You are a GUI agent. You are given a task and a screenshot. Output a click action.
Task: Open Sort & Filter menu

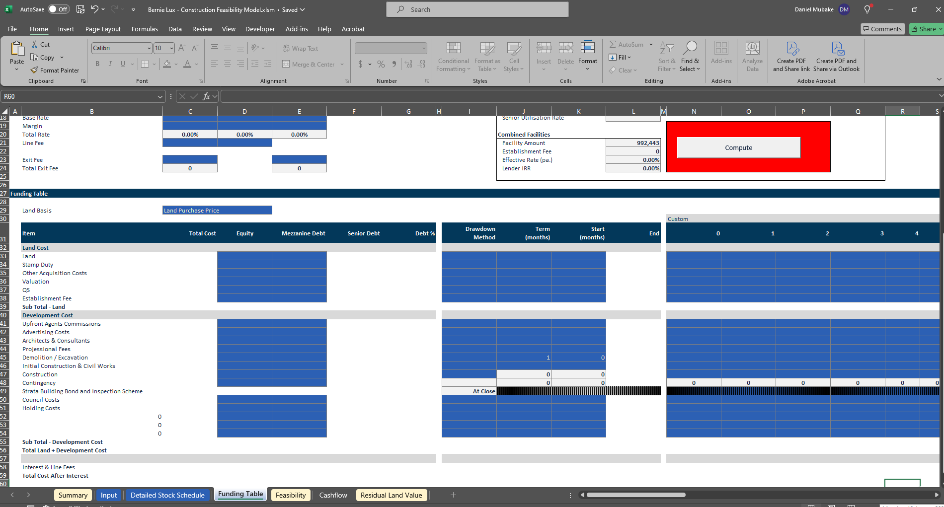tap(667, 57)
